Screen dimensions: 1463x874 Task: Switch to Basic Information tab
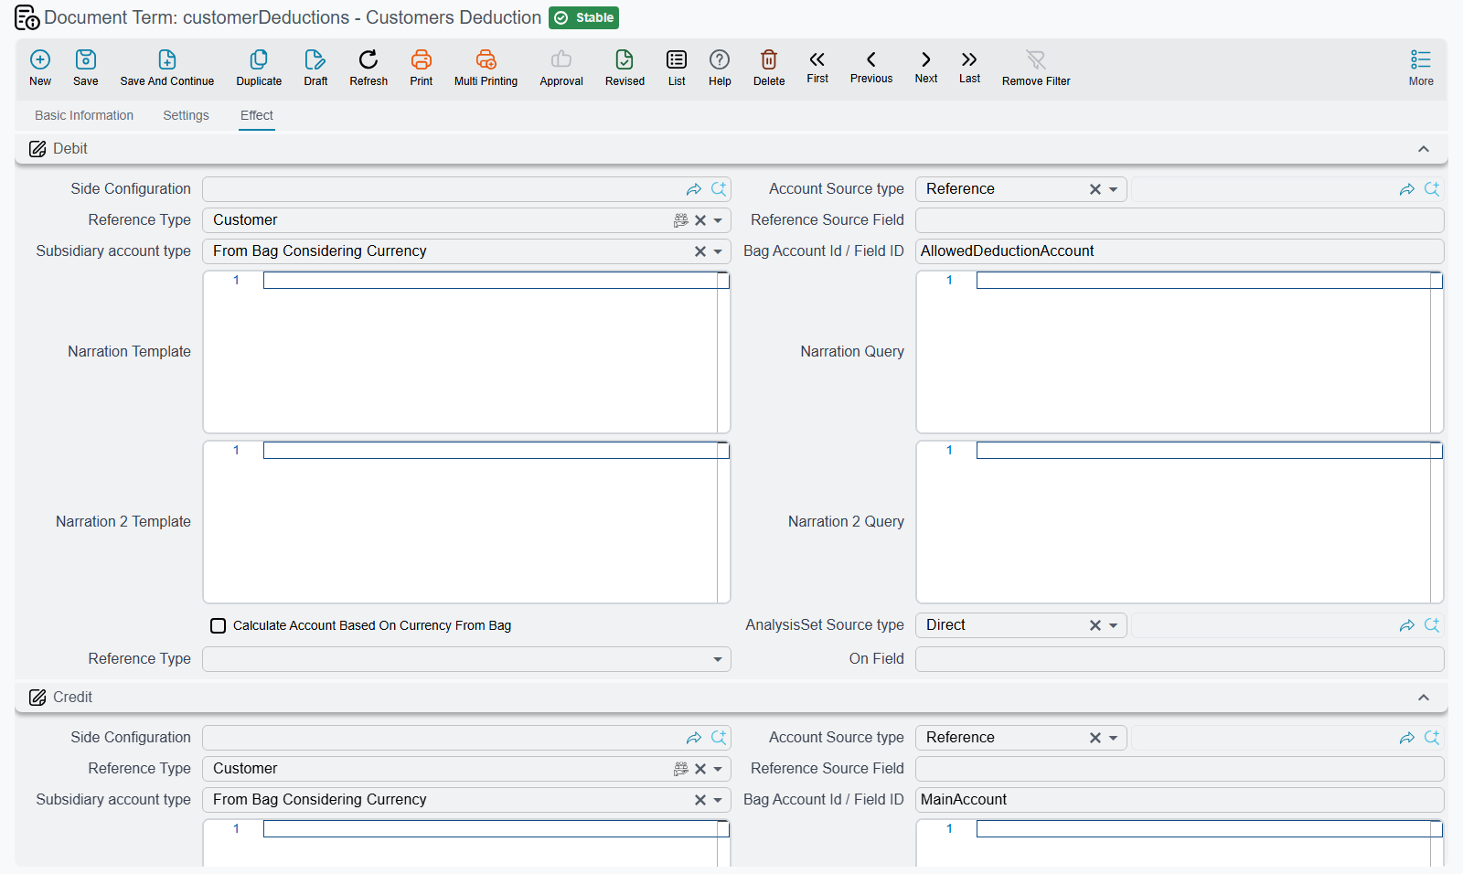(84, 115)
